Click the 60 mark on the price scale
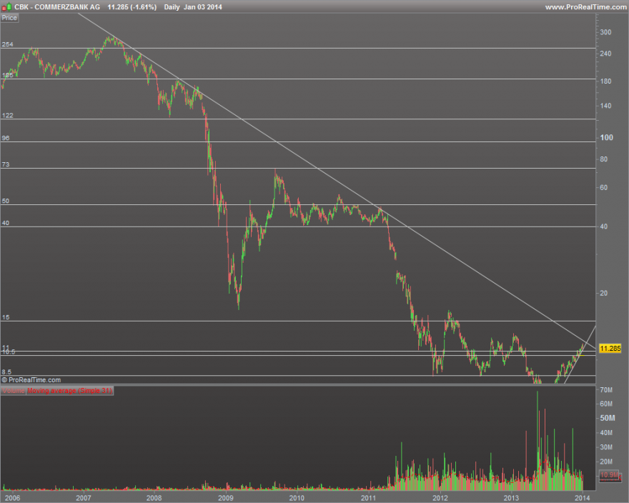 pos(604,187)
